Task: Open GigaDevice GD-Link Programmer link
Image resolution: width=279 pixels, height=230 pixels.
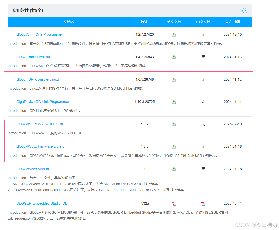Action: coord(43,102)
